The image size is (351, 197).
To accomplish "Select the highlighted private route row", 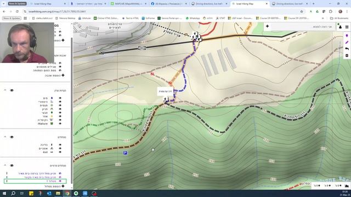I will [x=35, y=181].
